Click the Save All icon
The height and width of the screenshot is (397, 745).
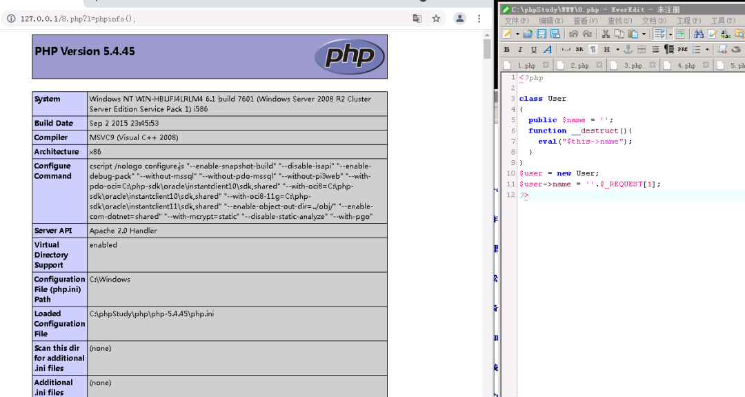coord(555,34)
